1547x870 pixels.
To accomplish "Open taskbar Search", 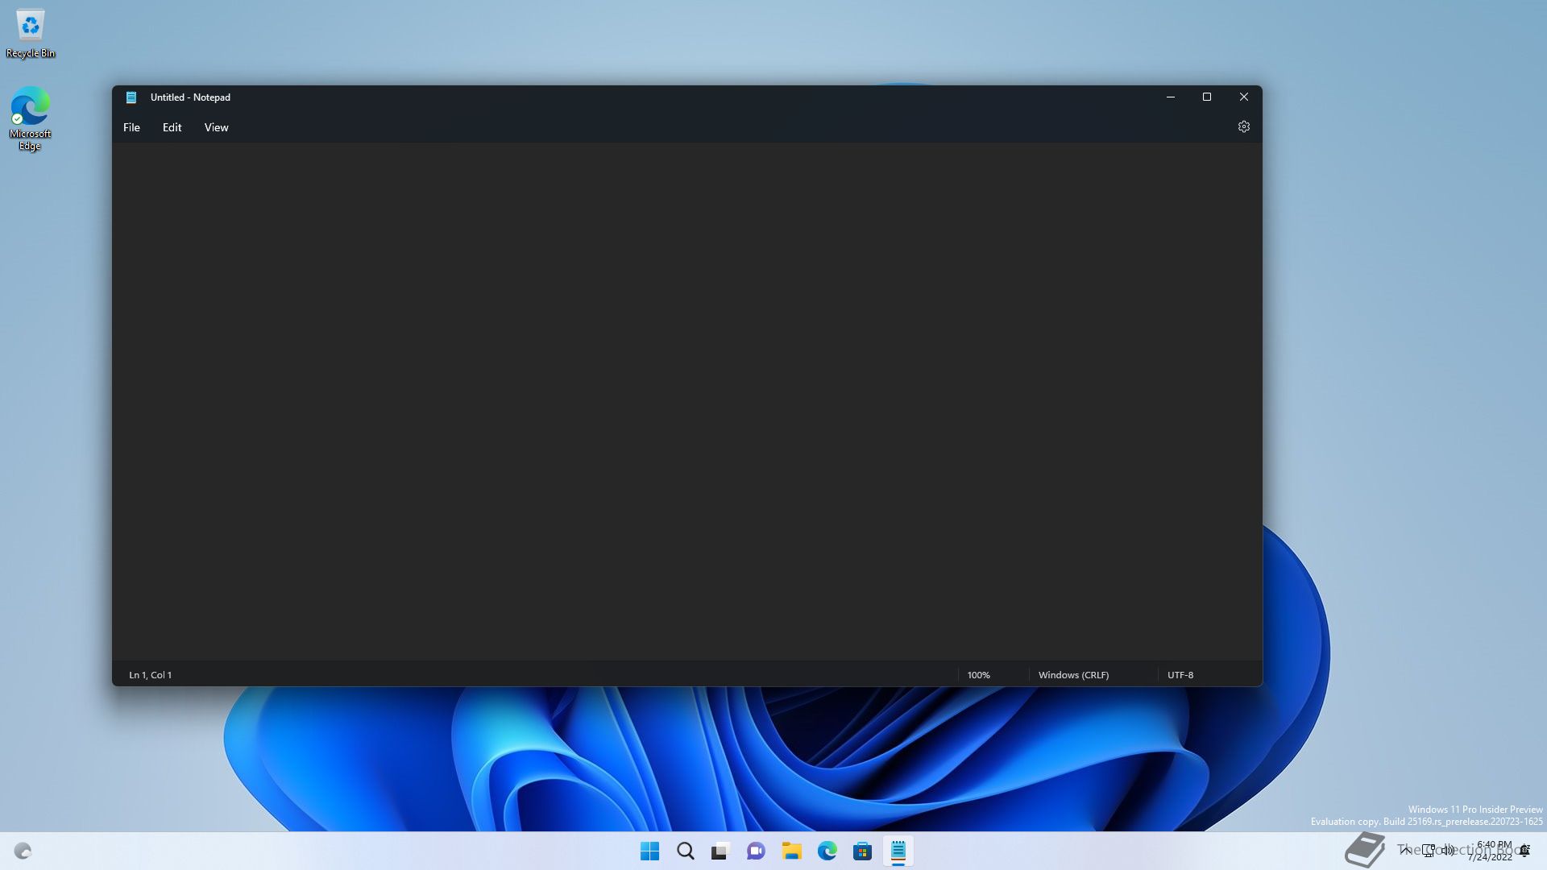I will click(685, 851).
